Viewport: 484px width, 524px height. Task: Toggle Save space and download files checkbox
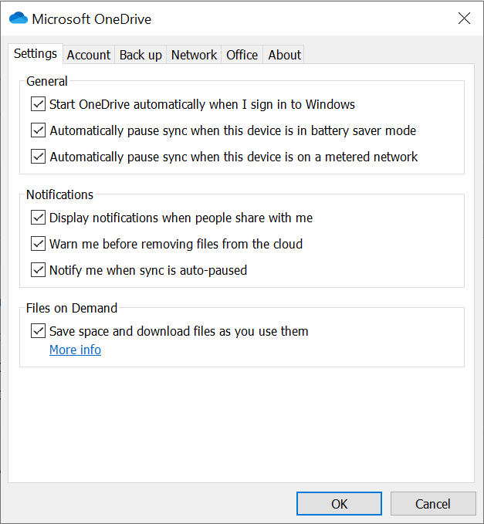pyautogui.click(x=38, y=331)
